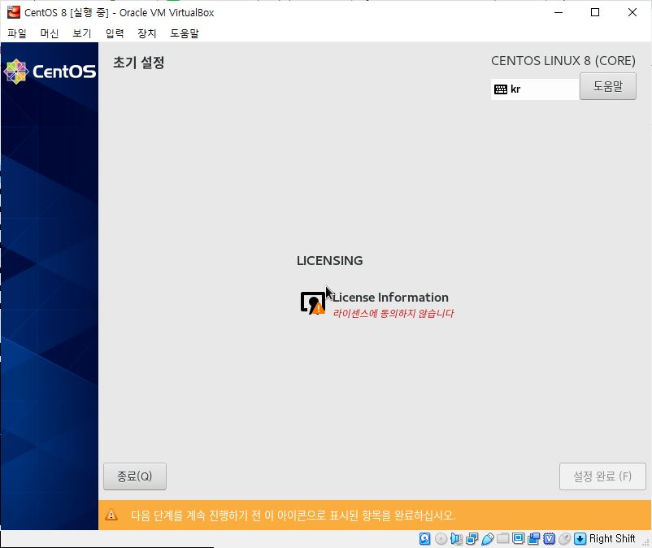
Task: Open the 파일 menu
Action: tap(16, 33)
